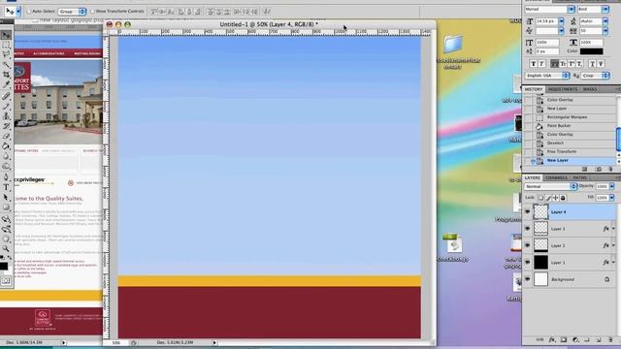Screen dimensions: 621x349
Task: Apply Faux Bold in the Character panel
Action: pos(533,64)
